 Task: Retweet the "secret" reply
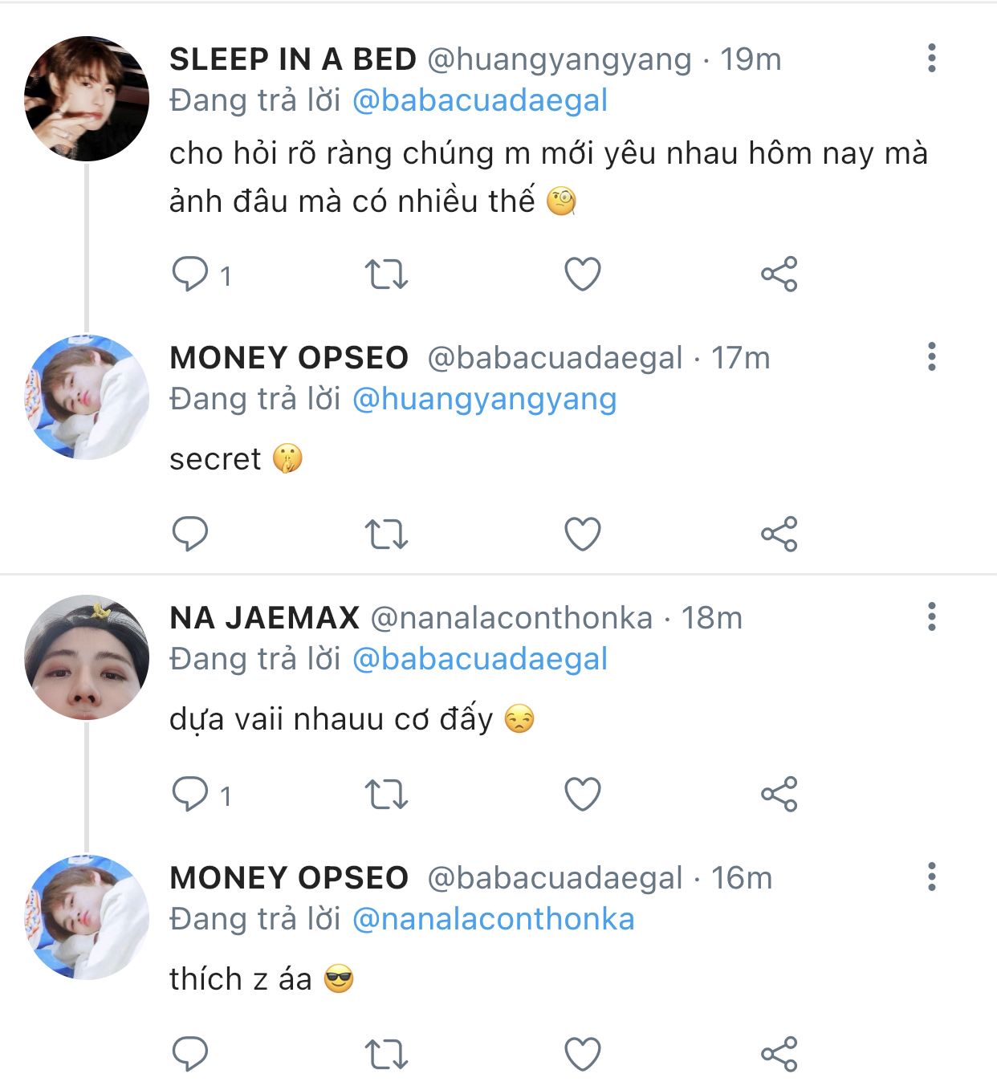(x=387, y=535)
